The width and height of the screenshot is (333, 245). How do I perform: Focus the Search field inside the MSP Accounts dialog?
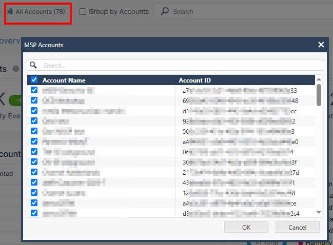[x=180, y=65]
